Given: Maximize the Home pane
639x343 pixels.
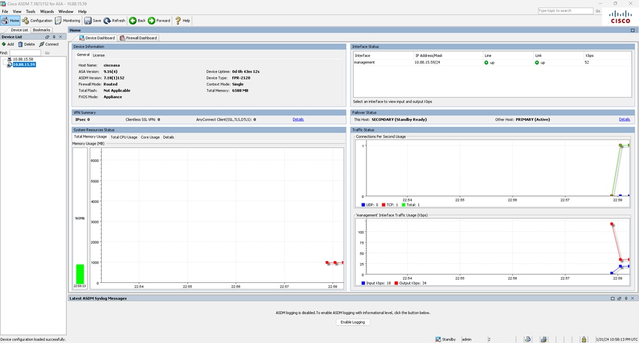Looking at the screenshot, I should pos(633,30).
